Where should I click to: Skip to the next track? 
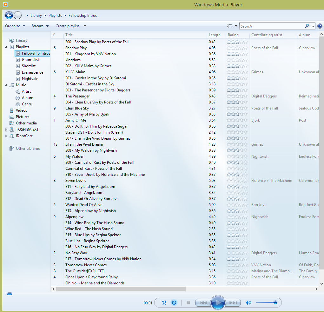point(233,303)
